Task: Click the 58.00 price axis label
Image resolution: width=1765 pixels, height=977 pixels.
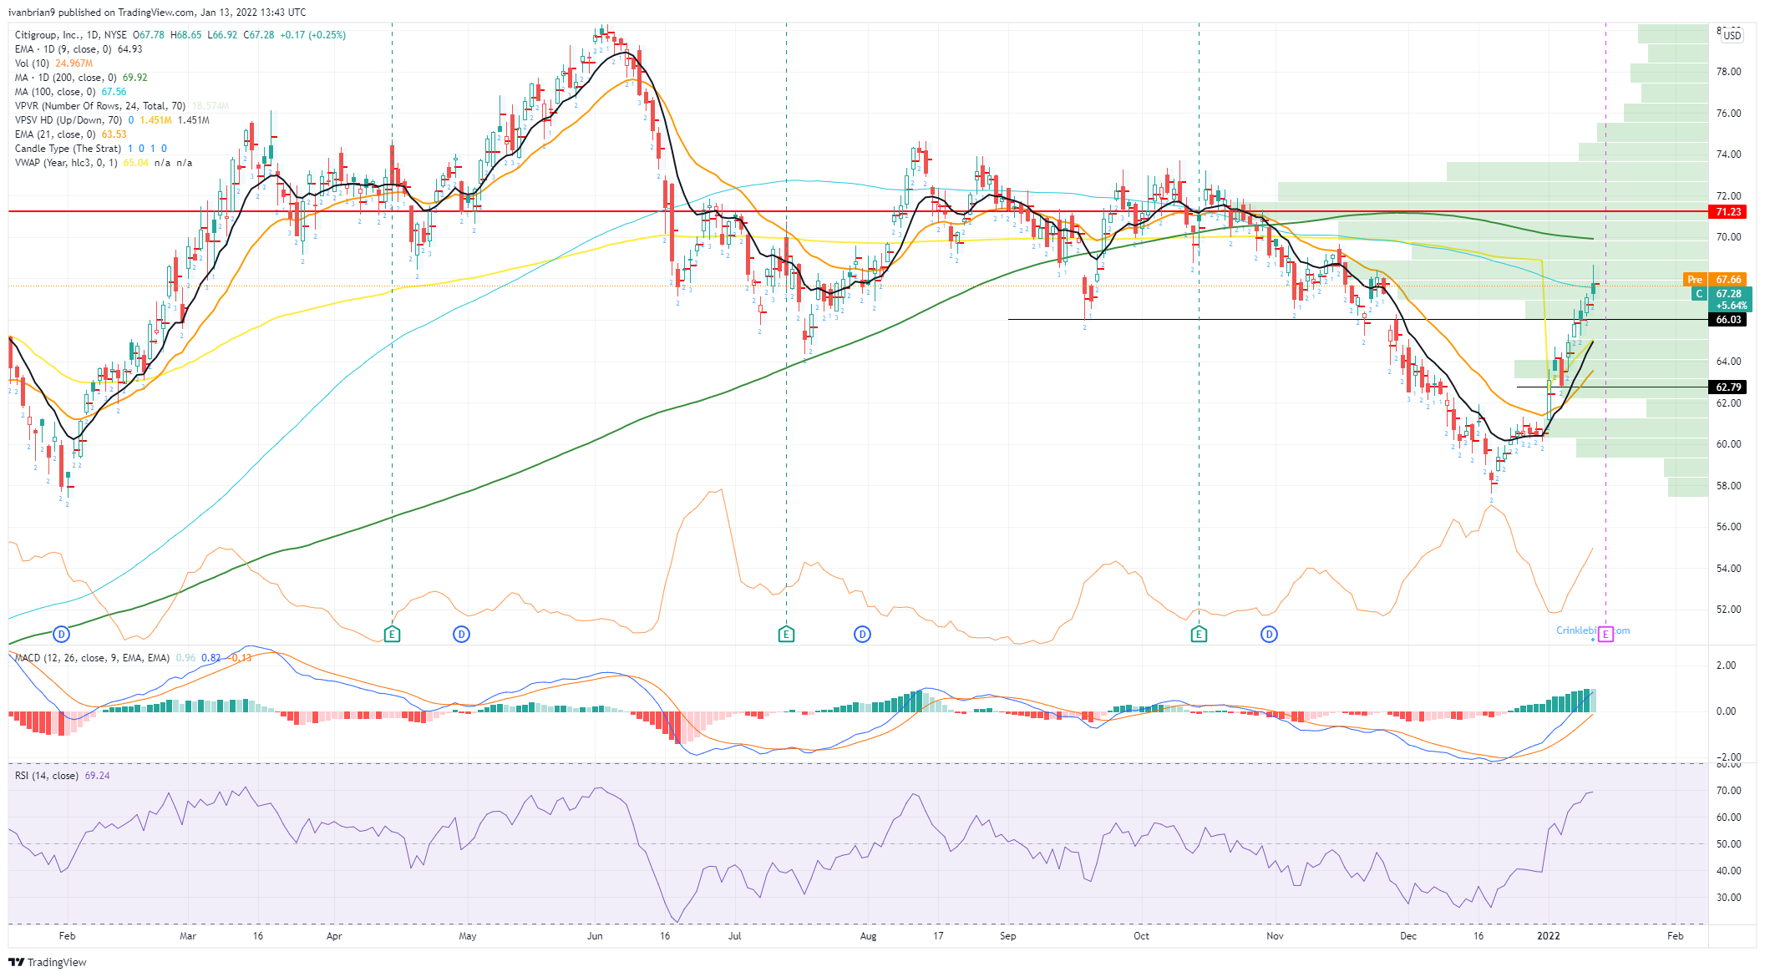Action: (1729, 486)
